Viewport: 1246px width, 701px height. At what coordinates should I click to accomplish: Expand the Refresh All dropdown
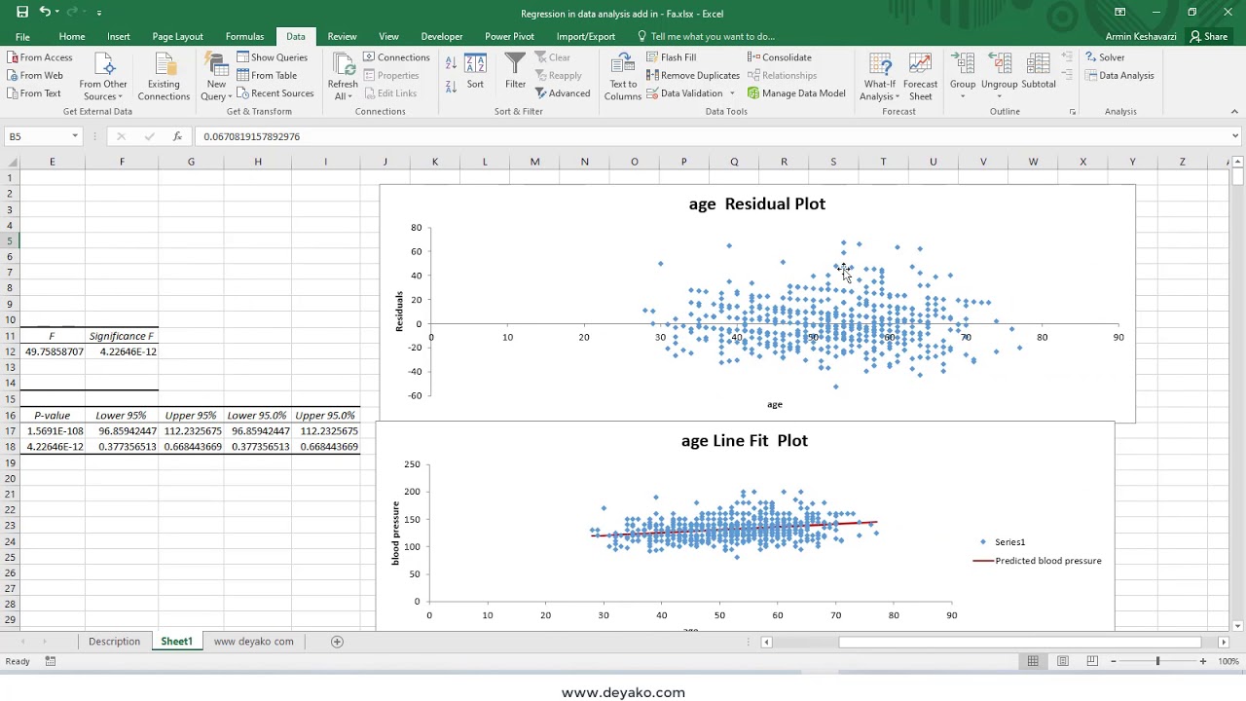pyautogui.click(x=343, y=90)
